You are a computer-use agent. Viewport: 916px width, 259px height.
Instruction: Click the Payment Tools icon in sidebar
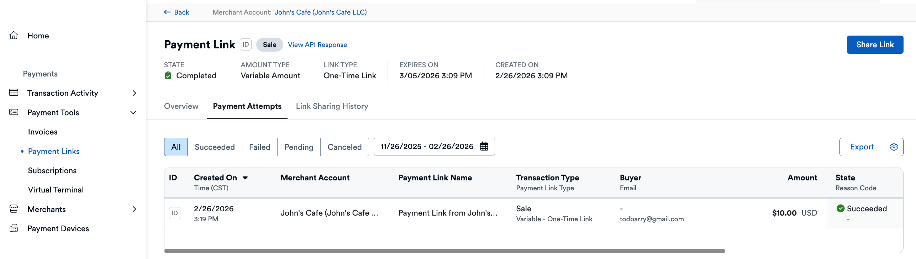(x=14, y=112)
